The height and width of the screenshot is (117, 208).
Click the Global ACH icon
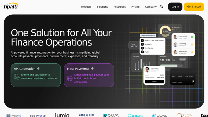(142, 44)
